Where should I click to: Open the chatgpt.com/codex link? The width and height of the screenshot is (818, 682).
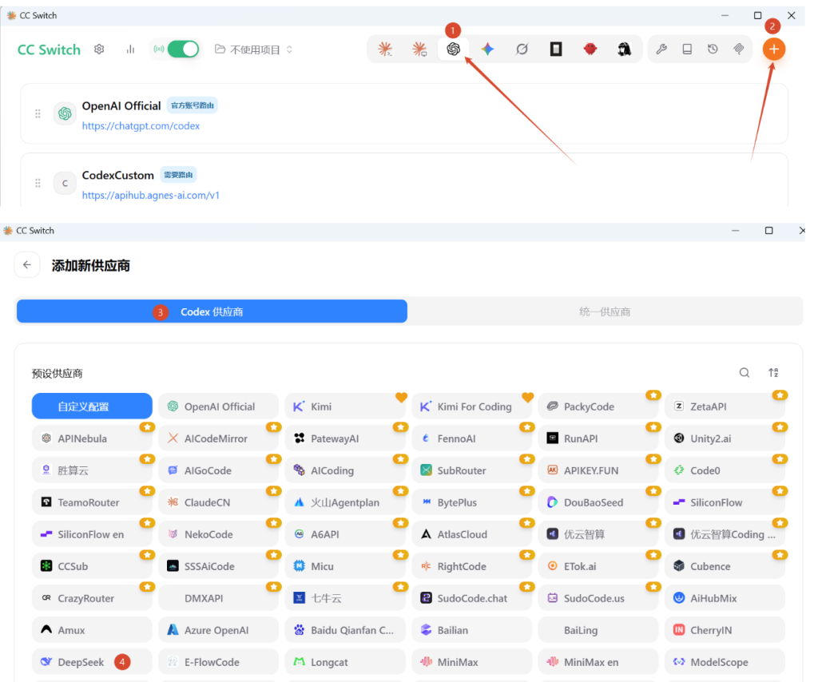coord(141,125)
